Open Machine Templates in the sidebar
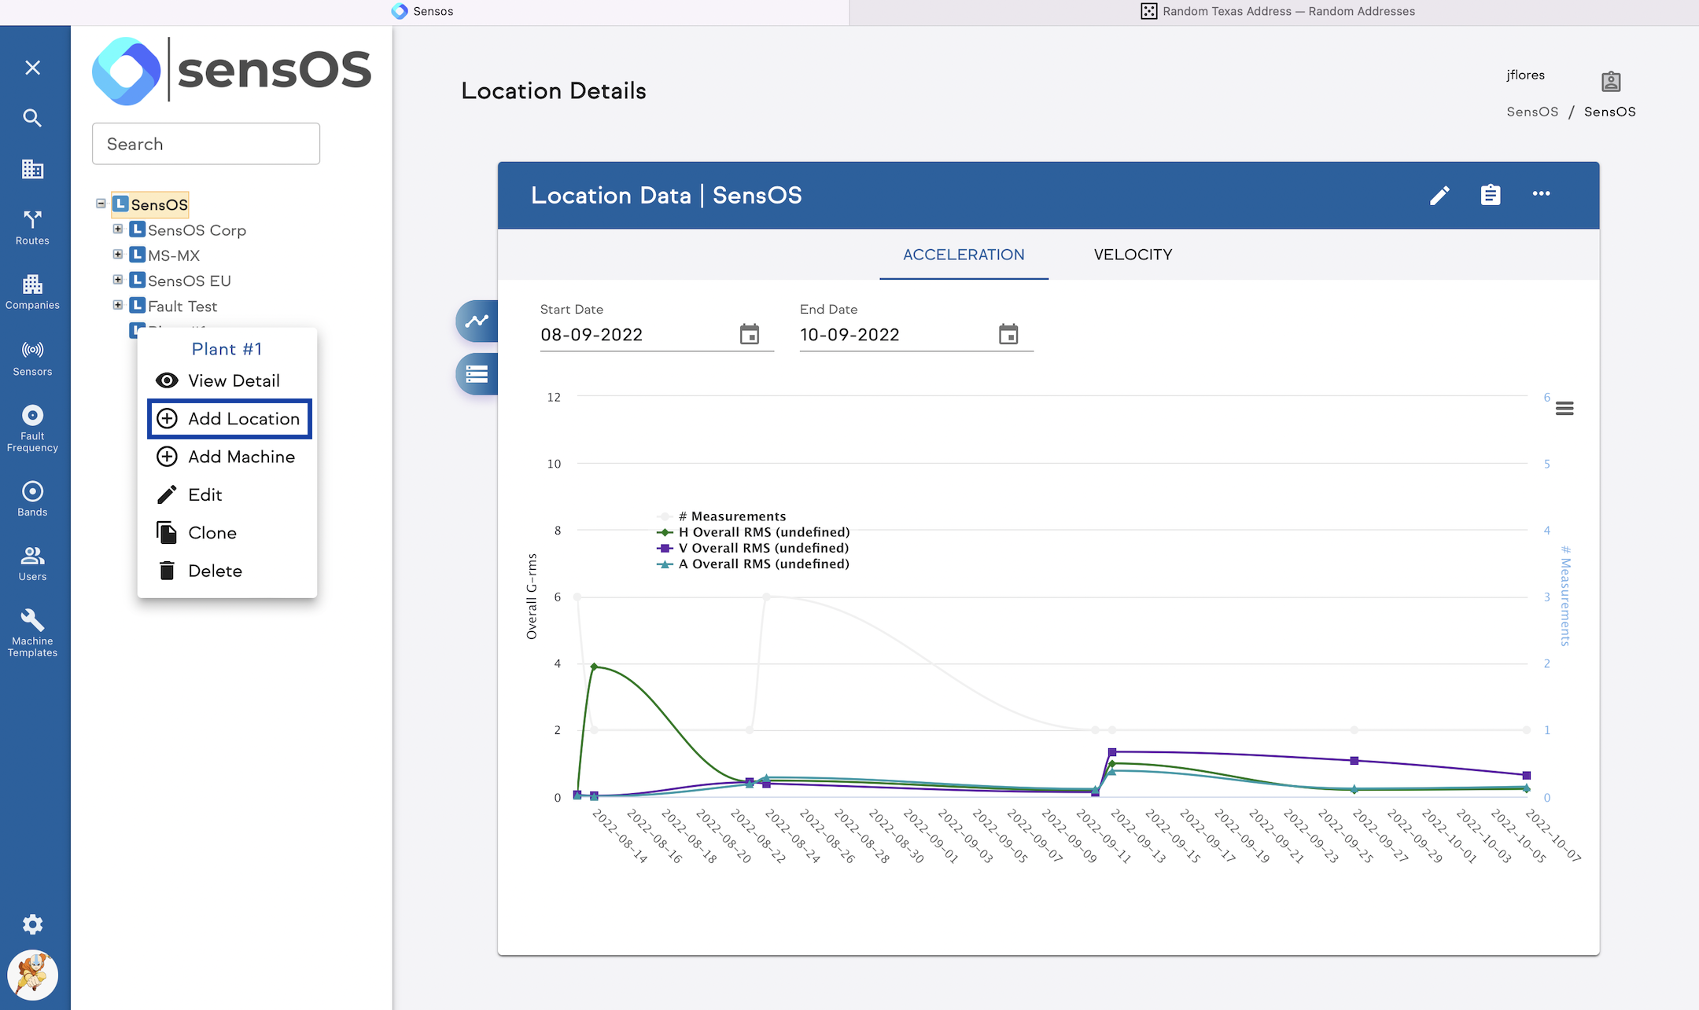1699x1010 pixels. click(32, 634)
